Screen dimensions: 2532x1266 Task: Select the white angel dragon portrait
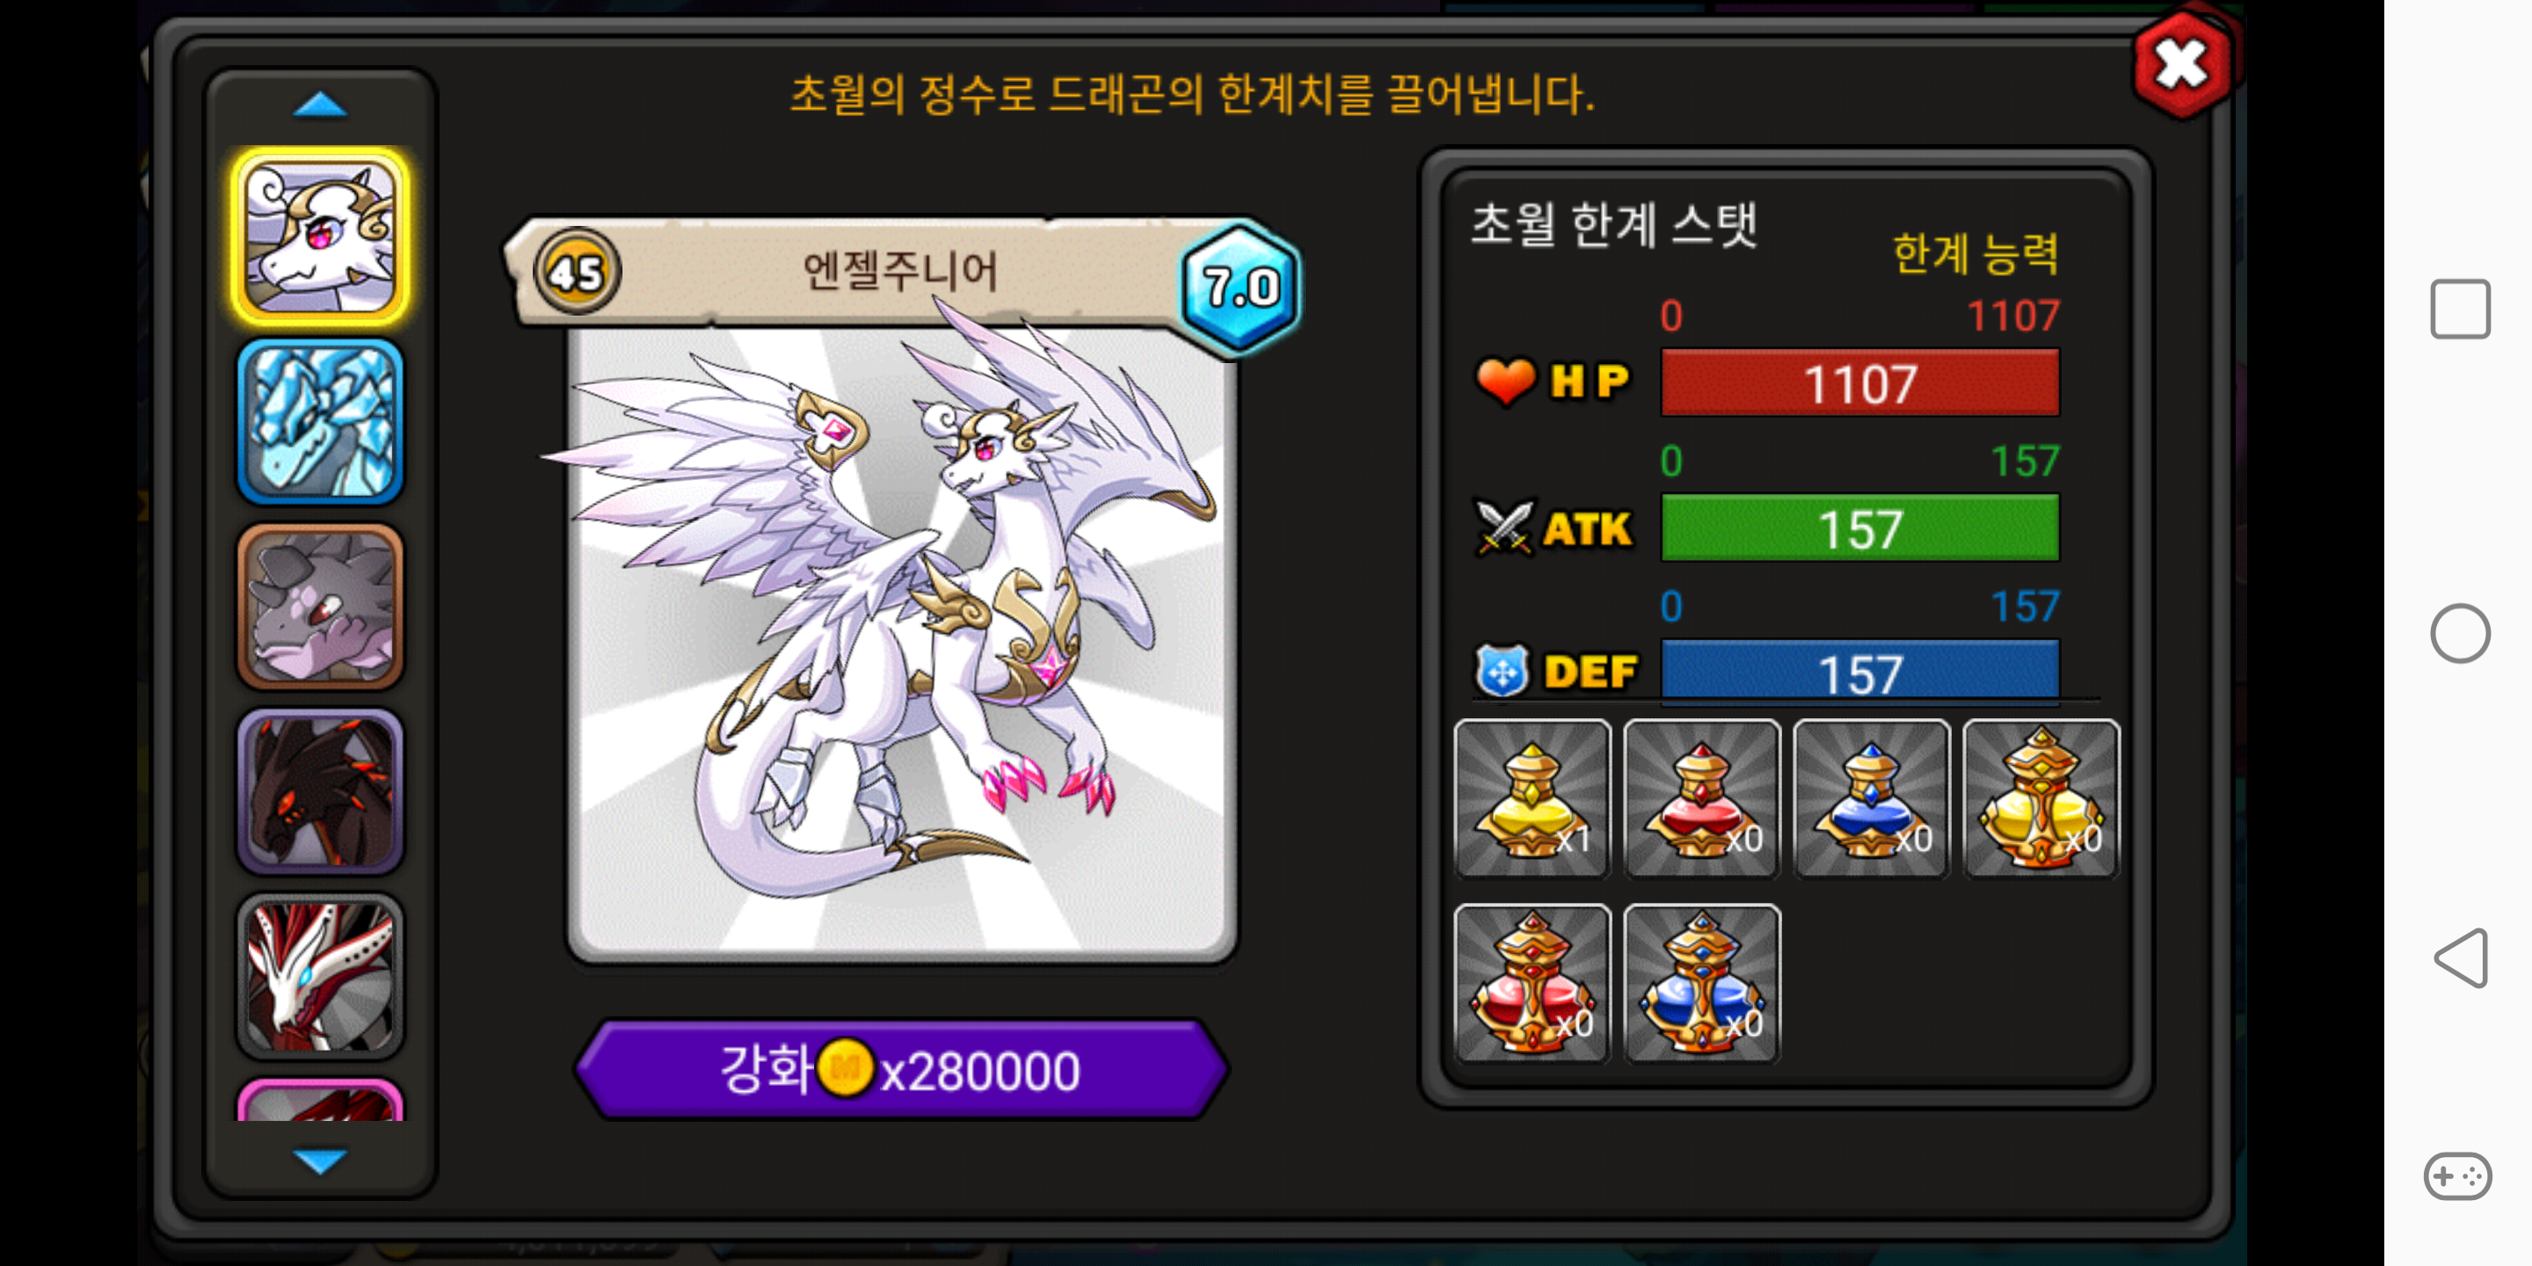[x=319, y=236]
